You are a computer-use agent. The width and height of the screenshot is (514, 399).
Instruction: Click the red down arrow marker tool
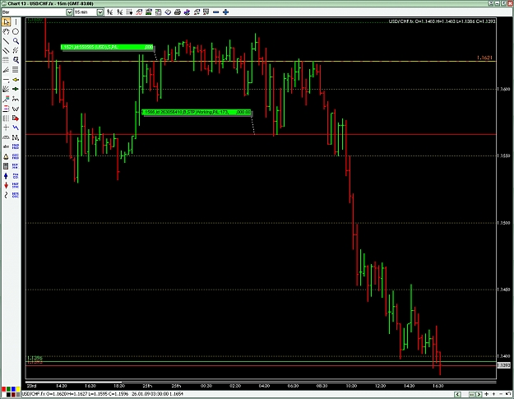coord(7,186)
